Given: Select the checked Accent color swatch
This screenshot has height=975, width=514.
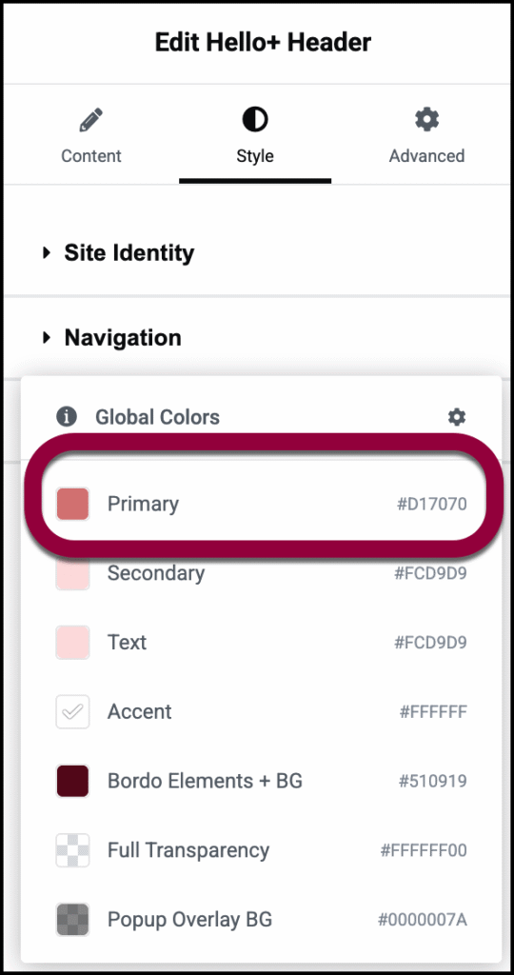Looking at the screenshot, I should pyautogui.click(x=72, y=711).
